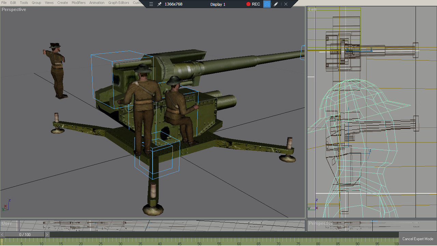Choose the 1366x768 resolution selector
The width and height of the screenshot is (437, 246).
tap(173, 4)
